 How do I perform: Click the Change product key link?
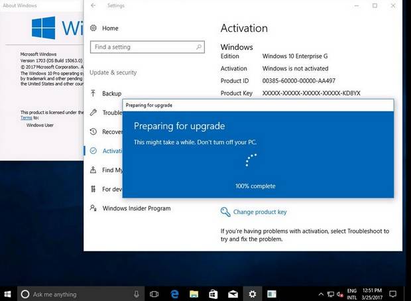[260, 212]
